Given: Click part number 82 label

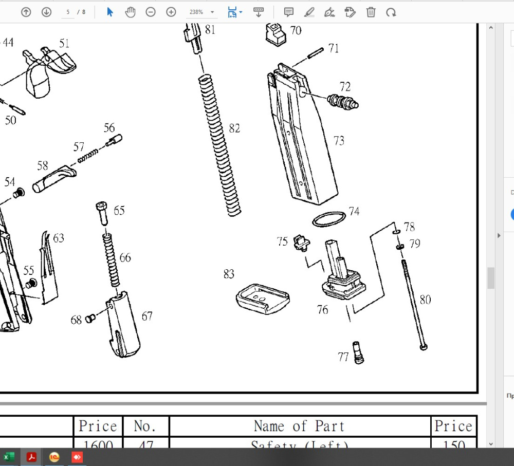Looking at the screenshot, I should [x=234, y=128].
